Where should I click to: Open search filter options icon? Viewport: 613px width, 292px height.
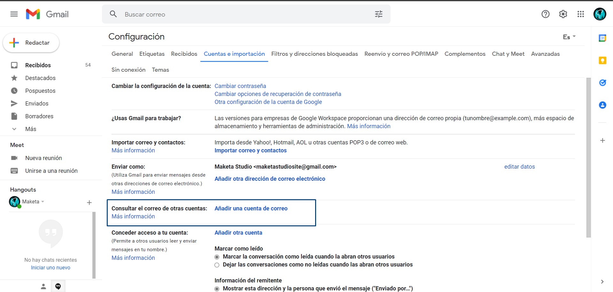pos(378,14)
